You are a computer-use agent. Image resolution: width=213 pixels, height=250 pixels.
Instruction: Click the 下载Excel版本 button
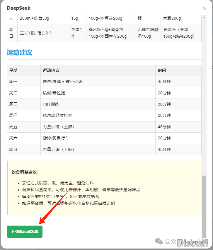[x=25, y=231]
